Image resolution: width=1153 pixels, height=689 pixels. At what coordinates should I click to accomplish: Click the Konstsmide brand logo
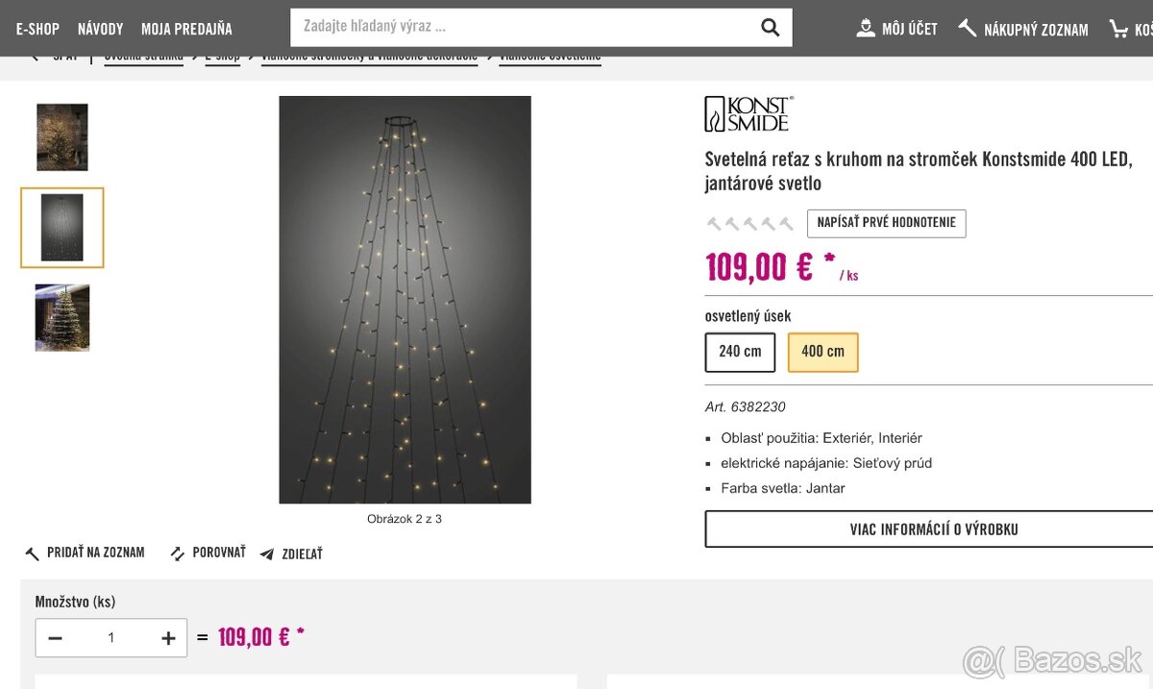(748, 113)
